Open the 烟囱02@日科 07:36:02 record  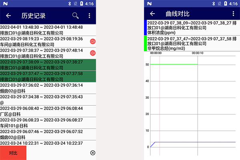coord(44,88)
